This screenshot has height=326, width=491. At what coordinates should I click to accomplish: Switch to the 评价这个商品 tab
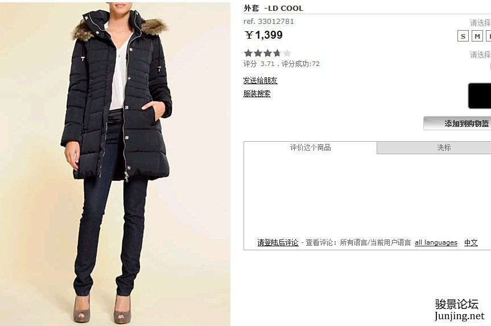tap(310, 147)
